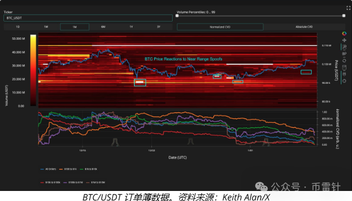Select the 1W time range tab
The height and width of the screenshot is (201, 352).
[46, 27]
